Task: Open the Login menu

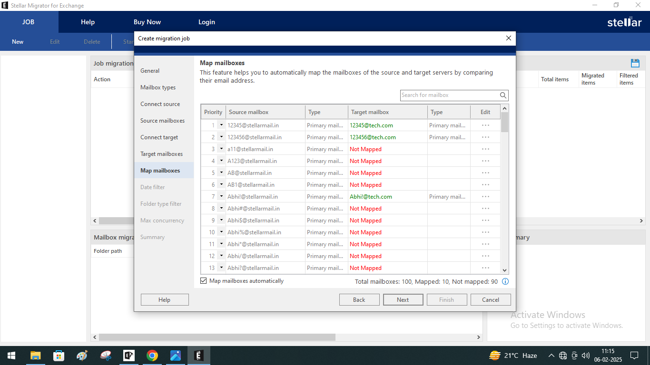Action: point(207,22)
